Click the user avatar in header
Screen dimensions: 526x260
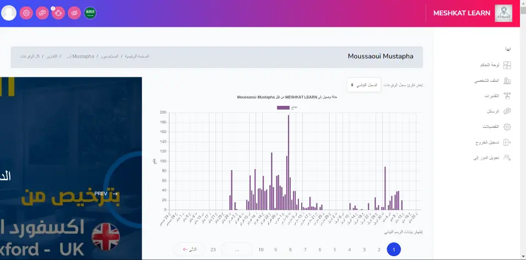click(9, 13)
